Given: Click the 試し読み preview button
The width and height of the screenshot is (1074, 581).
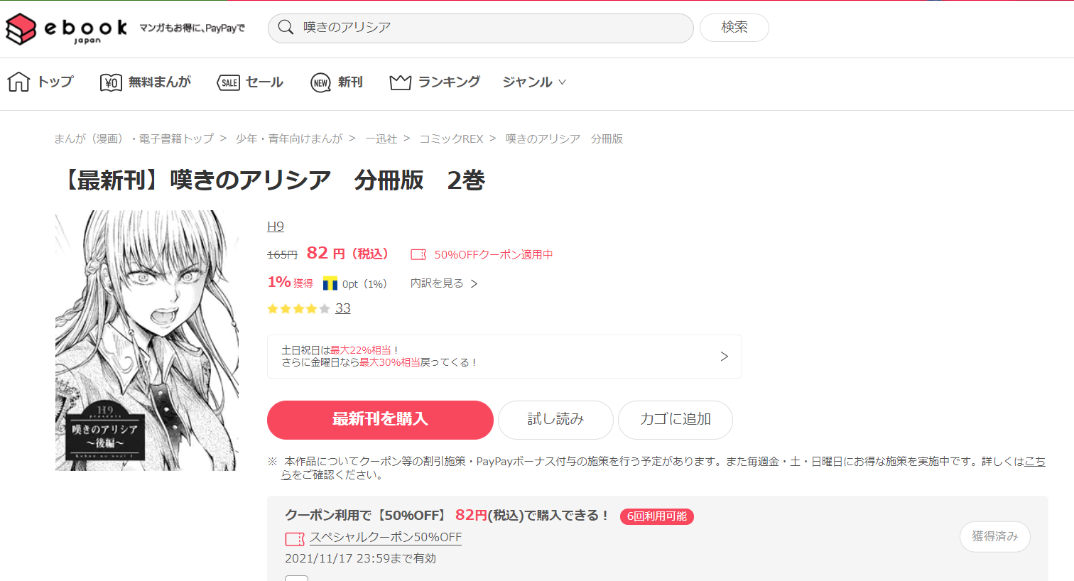Looking at the screenshot, I should tap(555, 420).
